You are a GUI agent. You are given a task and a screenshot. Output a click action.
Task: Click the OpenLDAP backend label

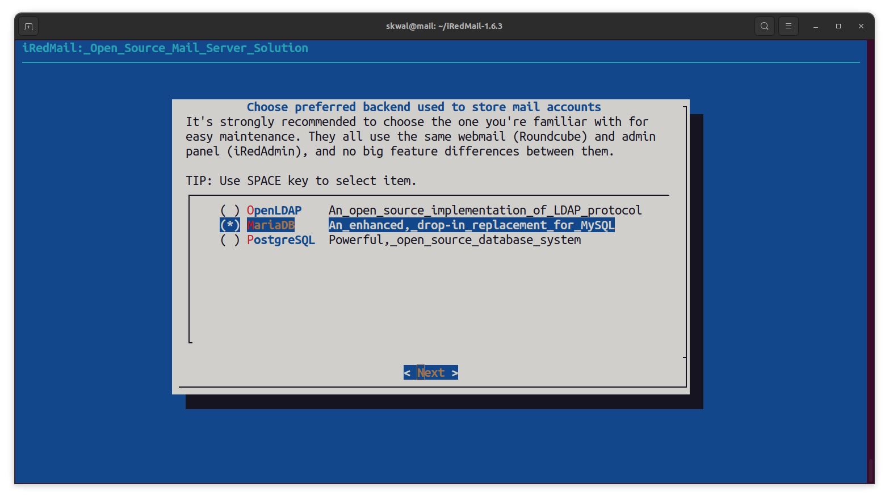(274, 211)
